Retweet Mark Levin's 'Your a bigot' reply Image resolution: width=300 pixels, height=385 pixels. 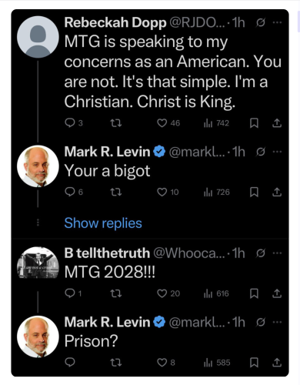pyautogui.click(x=116, y=192)
